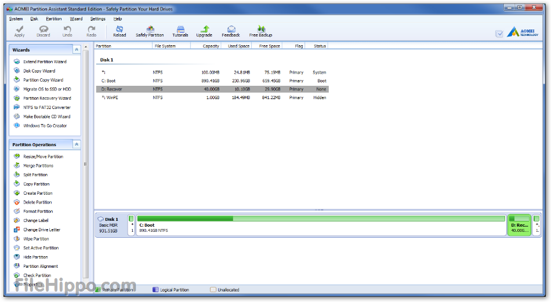Choose the Set Active Partition operation
The height and width of the screenshot is (302, 551).
(41, 248)
